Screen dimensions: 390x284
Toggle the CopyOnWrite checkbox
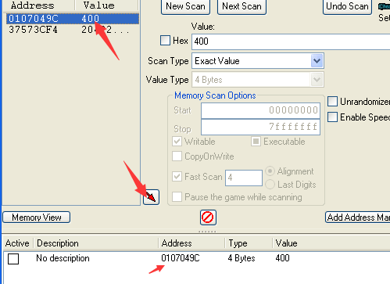click(x=177, y=156)
